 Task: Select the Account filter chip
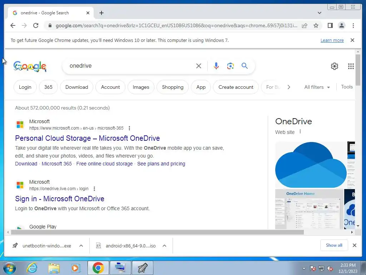click(x=110, y=87)
